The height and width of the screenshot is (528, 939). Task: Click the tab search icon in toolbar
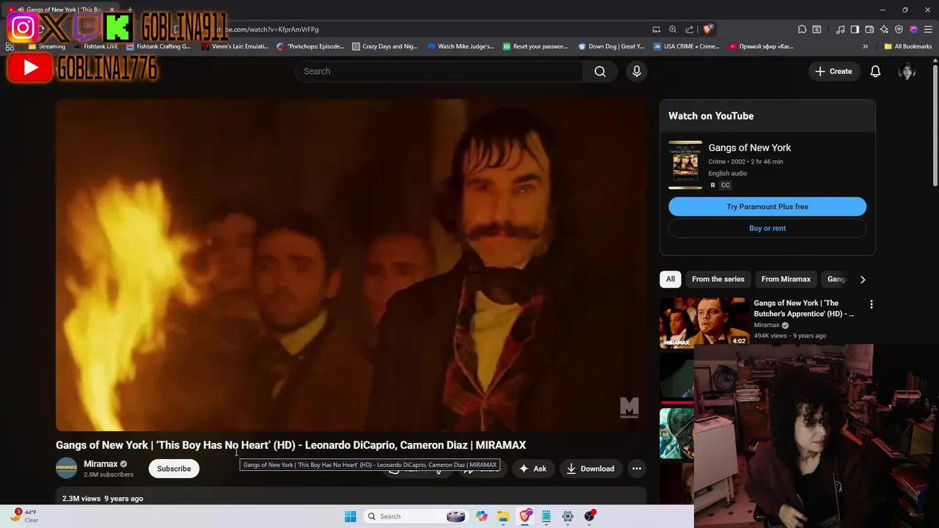coord(816,29)
